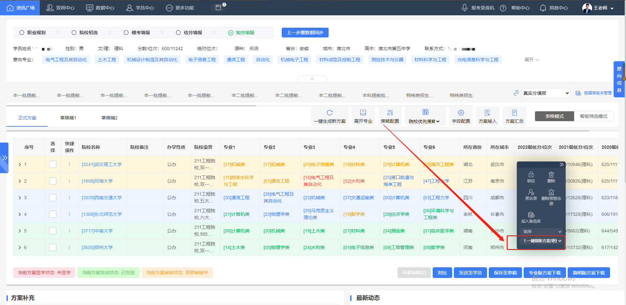Click 加入备选库 database icon

pos(531,215)
